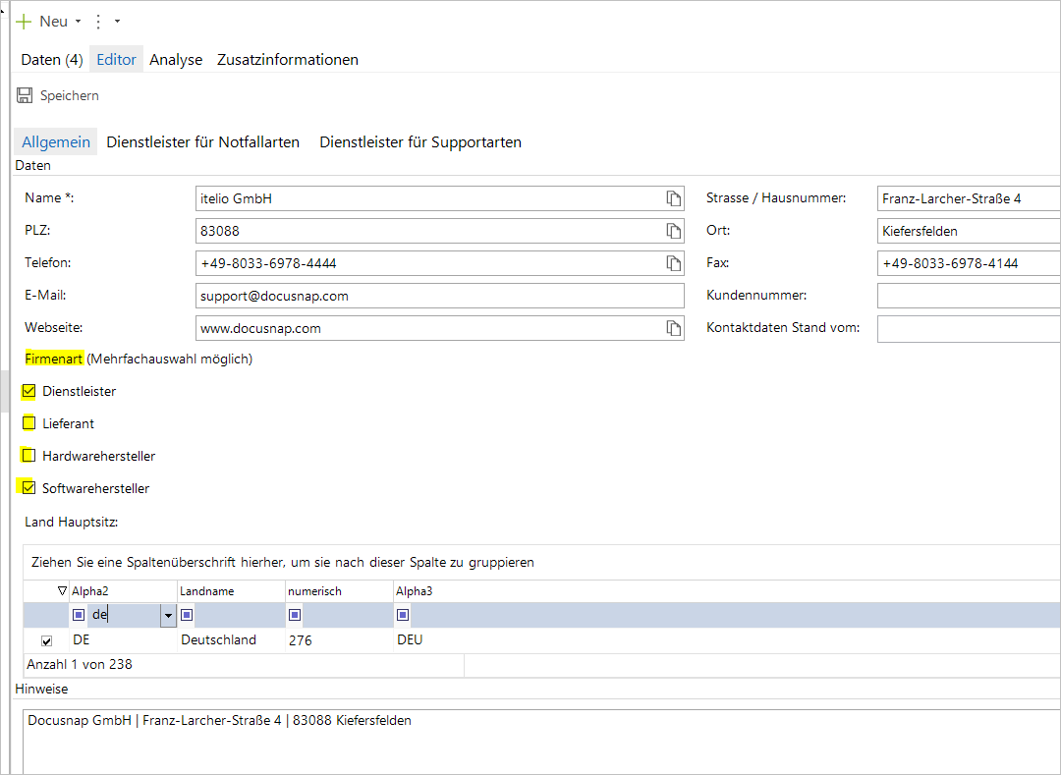Sort by the numerisch column header

pos(339,591)
